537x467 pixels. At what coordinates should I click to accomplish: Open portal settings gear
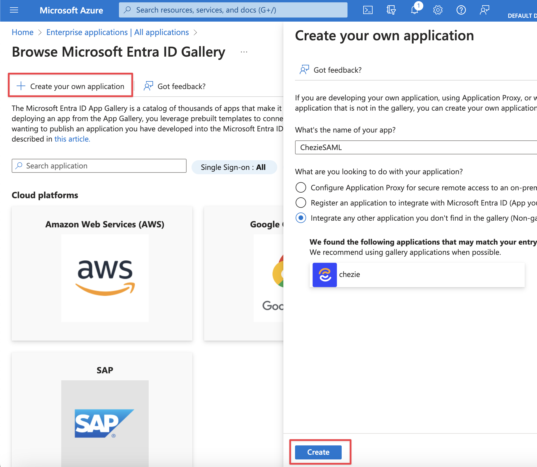pos(438,10)
